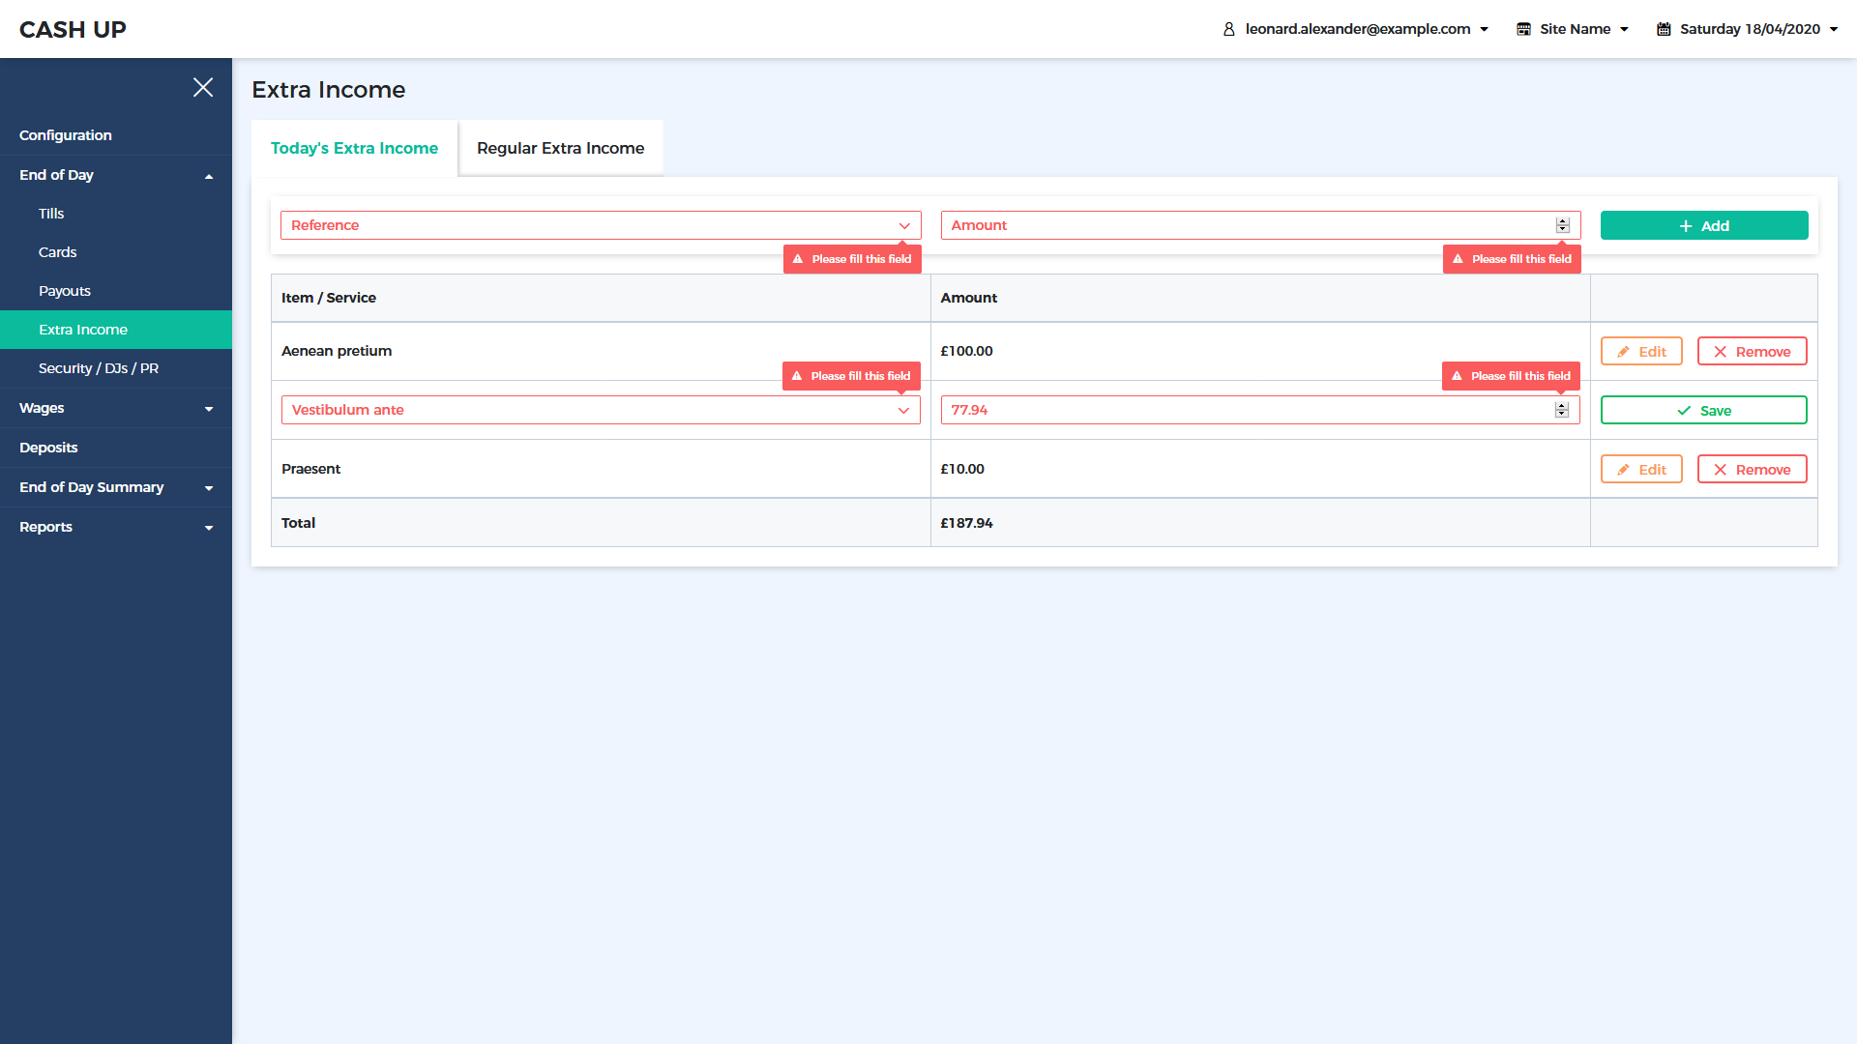Viewport: 1857px width, 1044px height.
Task: Click the stepper on the top Amount field
Action: pos(1562,225)
